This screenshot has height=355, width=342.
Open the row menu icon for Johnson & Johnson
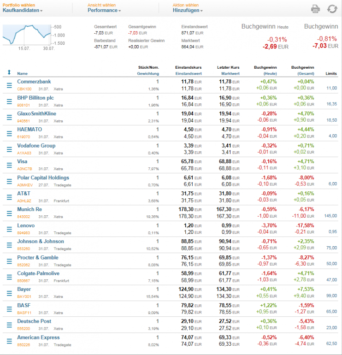click(x=9, y=245)
